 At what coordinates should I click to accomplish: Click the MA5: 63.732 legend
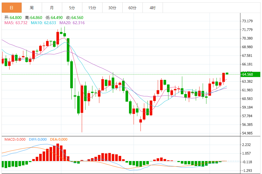[x=16, y=23]
